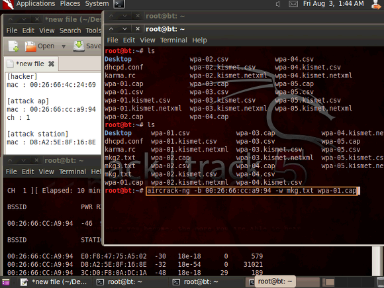The width and height of the screenshot is (384, 288).
Task: Launch terminal from top panel icon
Action: pos(119,4)
